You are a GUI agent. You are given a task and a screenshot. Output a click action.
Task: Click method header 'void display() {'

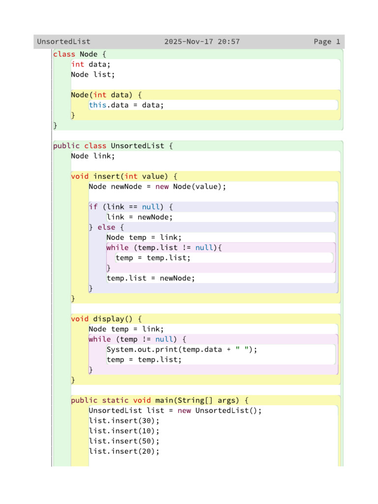[x=106, y=319]
